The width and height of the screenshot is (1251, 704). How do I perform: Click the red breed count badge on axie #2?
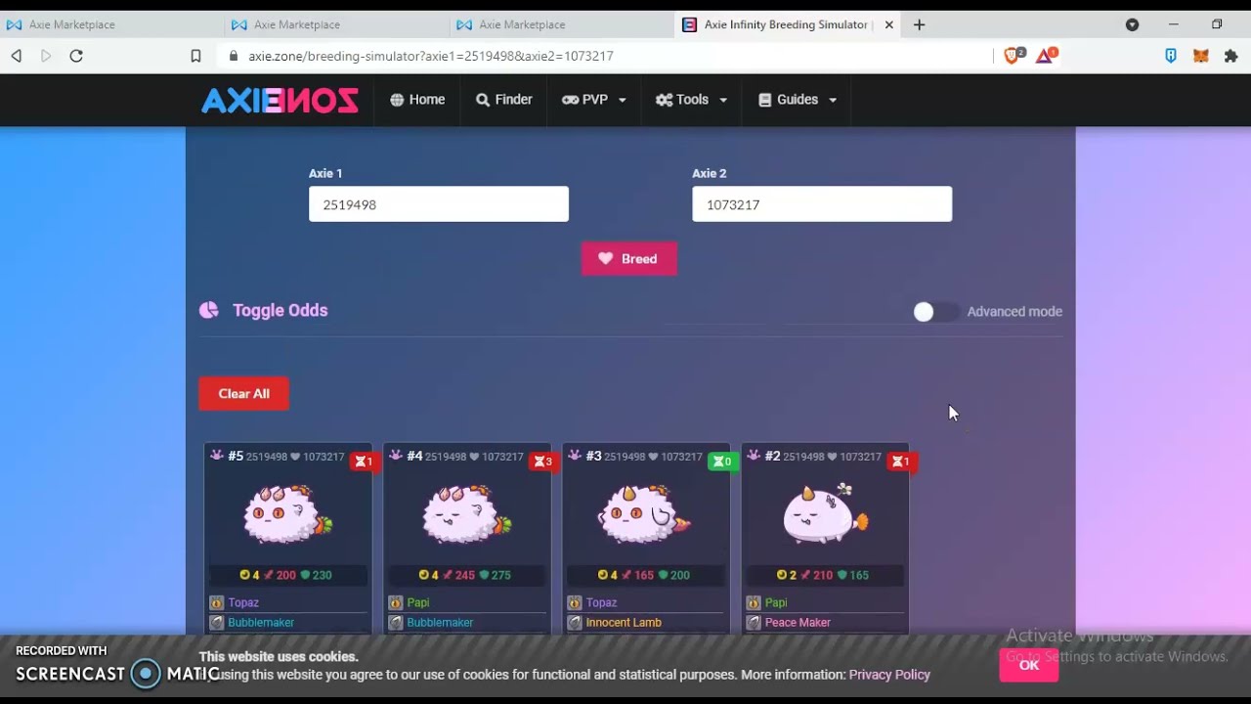(901, 462)
